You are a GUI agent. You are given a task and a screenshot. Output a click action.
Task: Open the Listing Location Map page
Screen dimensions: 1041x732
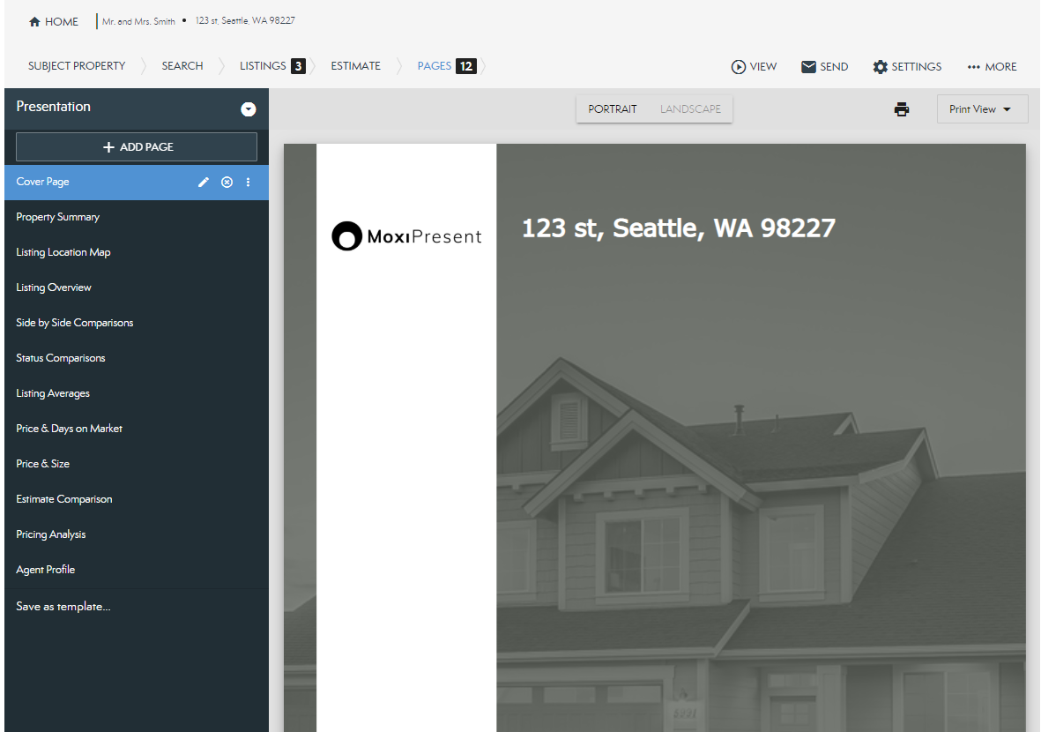tap(63, 252)
